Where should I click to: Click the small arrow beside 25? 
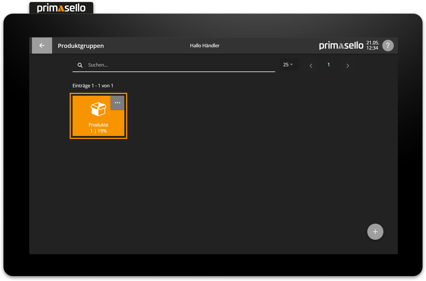(292, 65)
